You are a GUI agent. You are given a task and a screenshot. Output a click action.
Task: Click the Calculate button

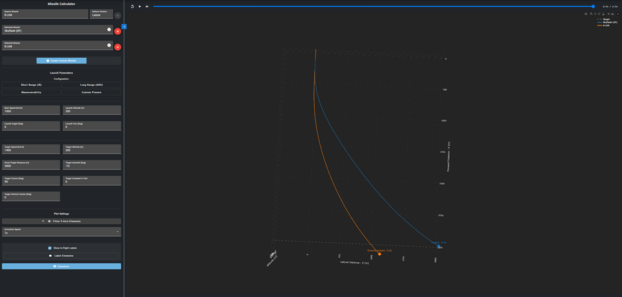click(x=62, y=267)
